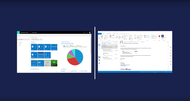Open the settings gear in Dynamics header
The height and width of the screenshot is (101, 190).
point(84,32)
